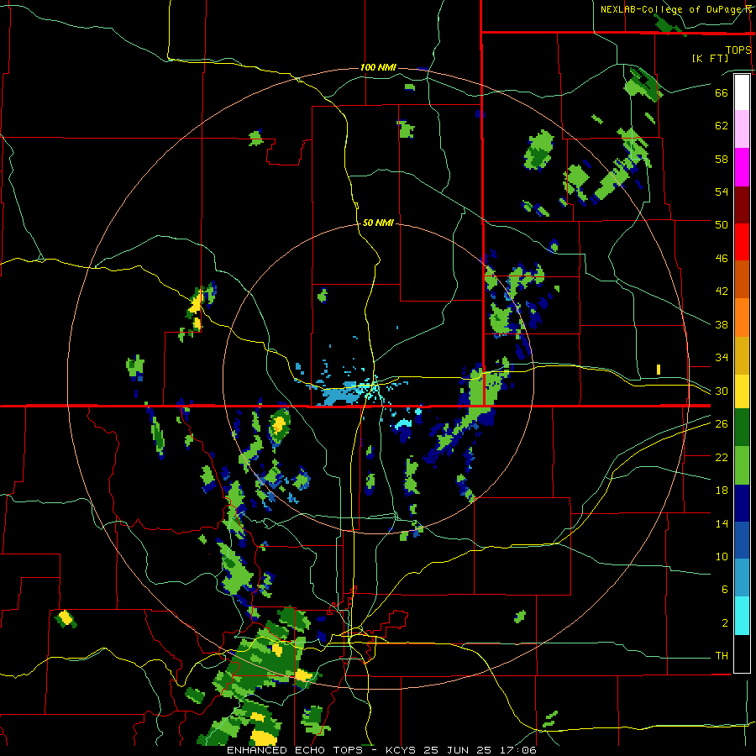This screenshot has width=756, height=756.
Task: Click the legend value "46"
Action: tap(722, 259)
